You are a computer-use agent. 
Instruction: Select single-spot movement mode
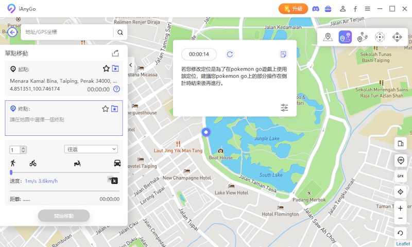[x=345, y=37]
